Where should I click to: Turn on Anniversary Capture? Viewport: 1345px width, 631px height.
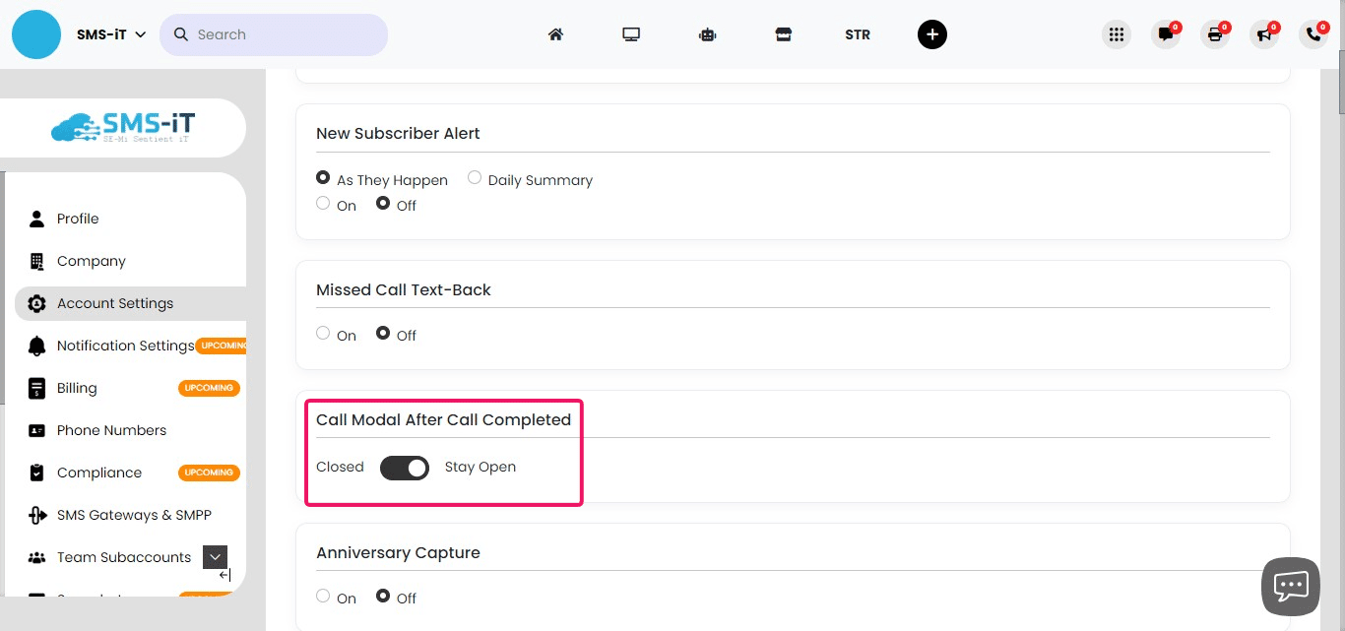point(323,597)
